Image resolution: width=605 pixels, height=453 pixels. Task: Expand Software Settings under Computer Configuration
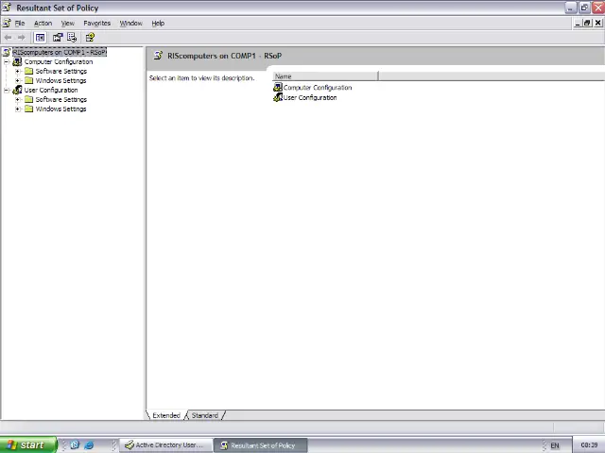(x=17, y=72)
